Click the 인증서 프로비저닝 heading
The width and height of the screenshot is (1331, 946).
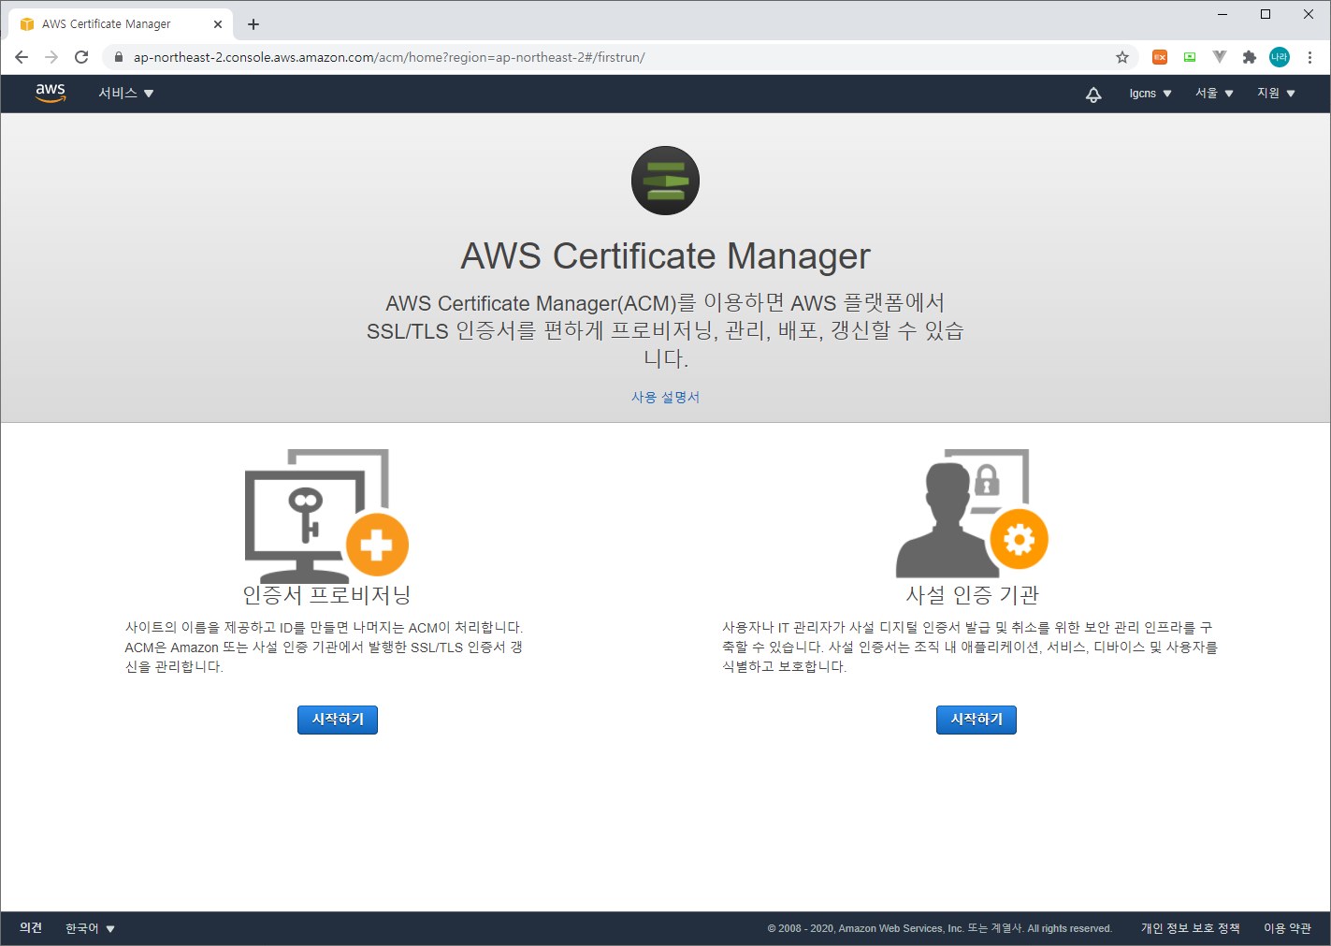click(x=326, y=594)
